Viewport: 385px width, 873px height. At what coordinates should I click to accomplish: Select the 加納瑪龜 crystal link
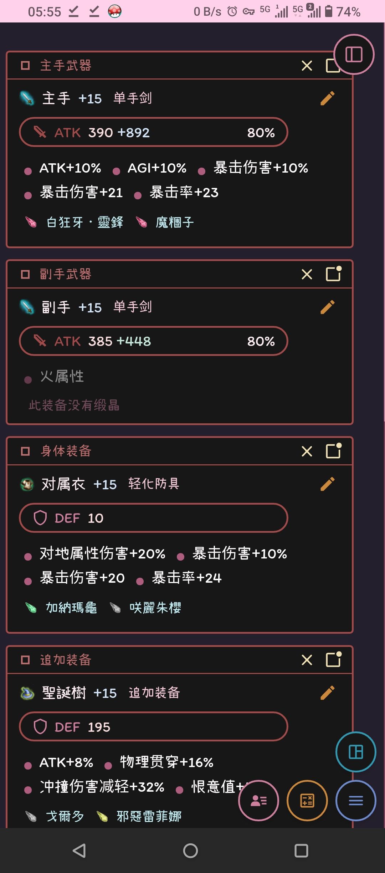click(x=71, y=608)
